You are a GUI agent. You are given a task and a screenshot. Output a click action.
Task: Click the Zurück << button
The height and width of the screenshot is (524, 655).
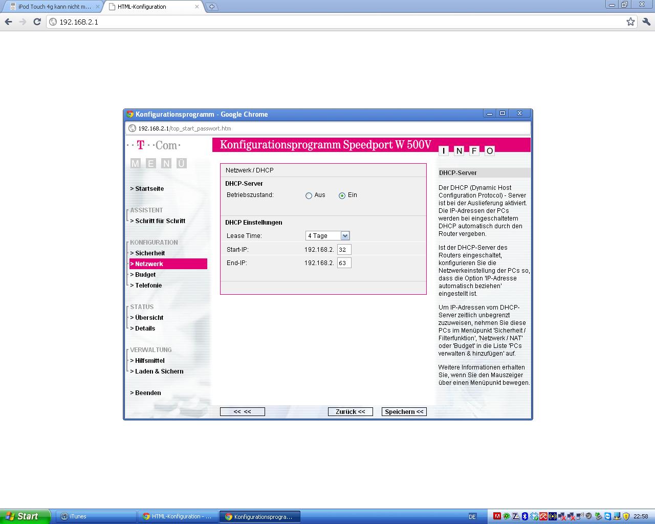pyautogui.click(x=351, y=412)
